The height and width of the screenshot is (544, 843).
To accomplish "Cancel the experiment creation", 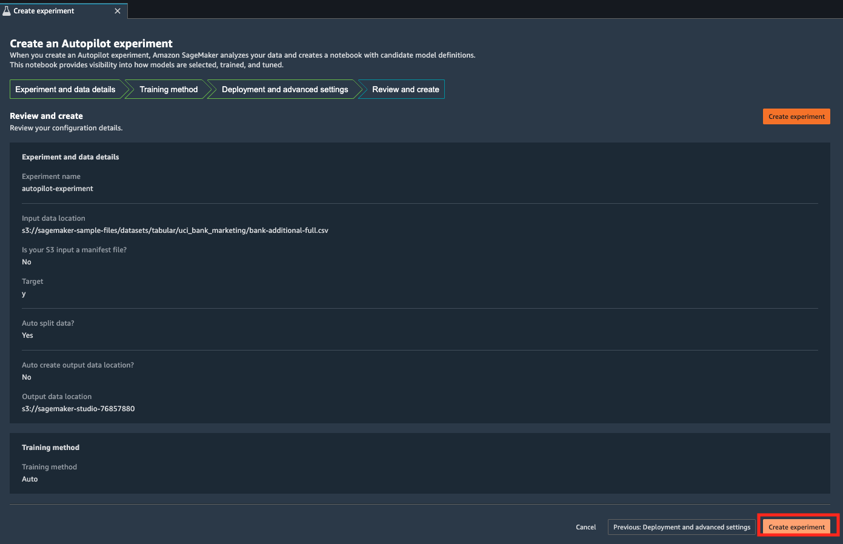I will (x=585, y=527).
